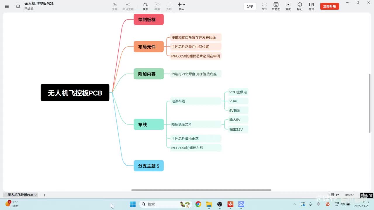Viewport: 374px width, 210px height.
Task: Select the MPU6050陀螺仪布线 subtopic
Action: (x=196, y=148)
